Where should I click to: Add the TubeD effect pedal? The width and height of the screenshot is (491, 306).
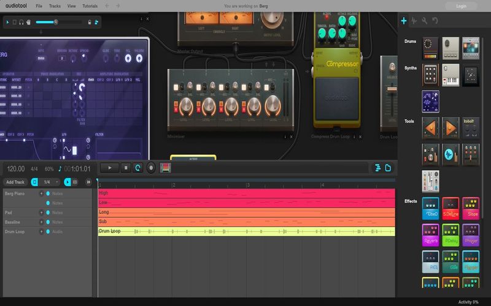[430, 208]
